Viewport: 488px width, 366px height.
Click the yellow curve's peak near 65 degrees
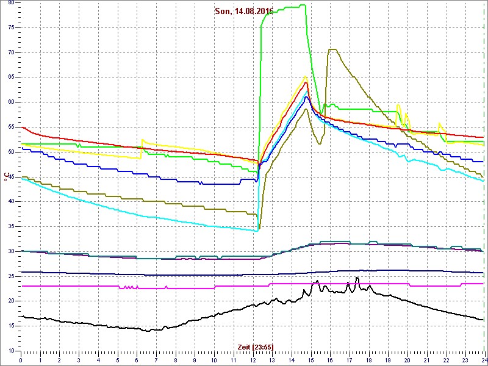coord(305,76)
